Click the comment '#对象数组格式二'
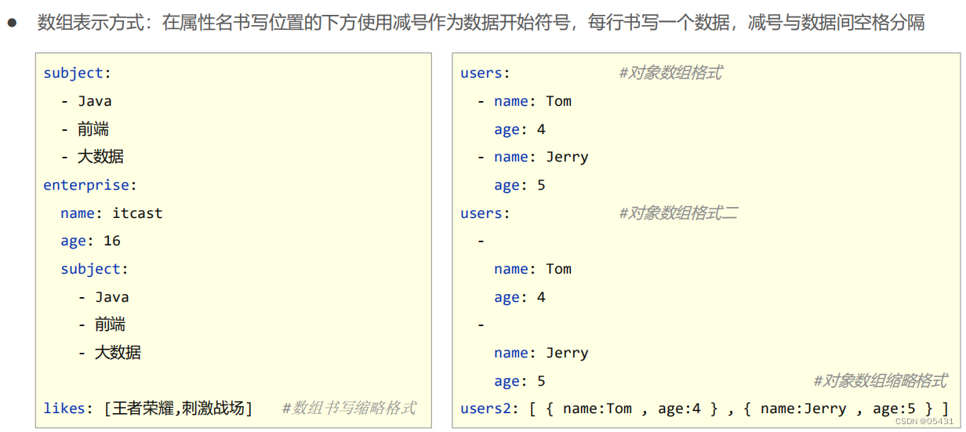The width and height of the screenshot is (966, 432). click(x=678, y=212)
